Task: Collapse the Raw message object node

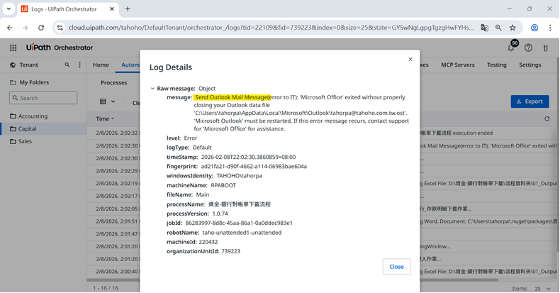Action: click(x=152, y=89)
